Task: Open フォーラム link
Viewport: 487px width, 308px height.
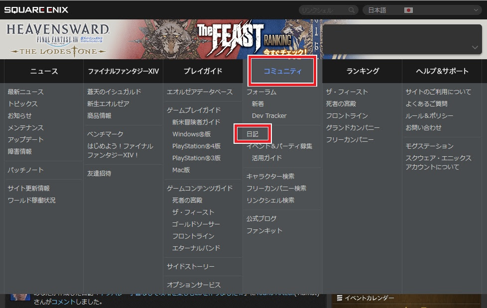Action: pos(261,92)
